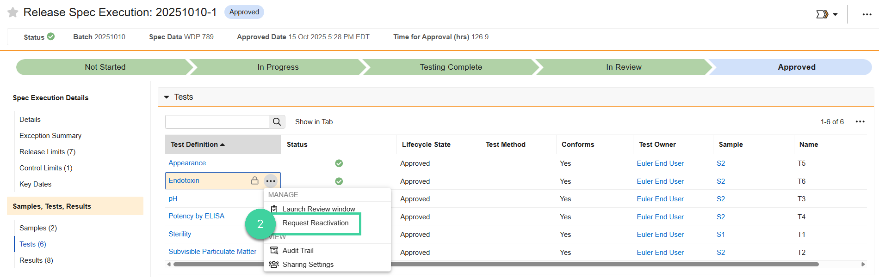Viewport: 879px width, 277px height.
Task: Click the Sharing Settings people icon
Action: tap(274, 265)
